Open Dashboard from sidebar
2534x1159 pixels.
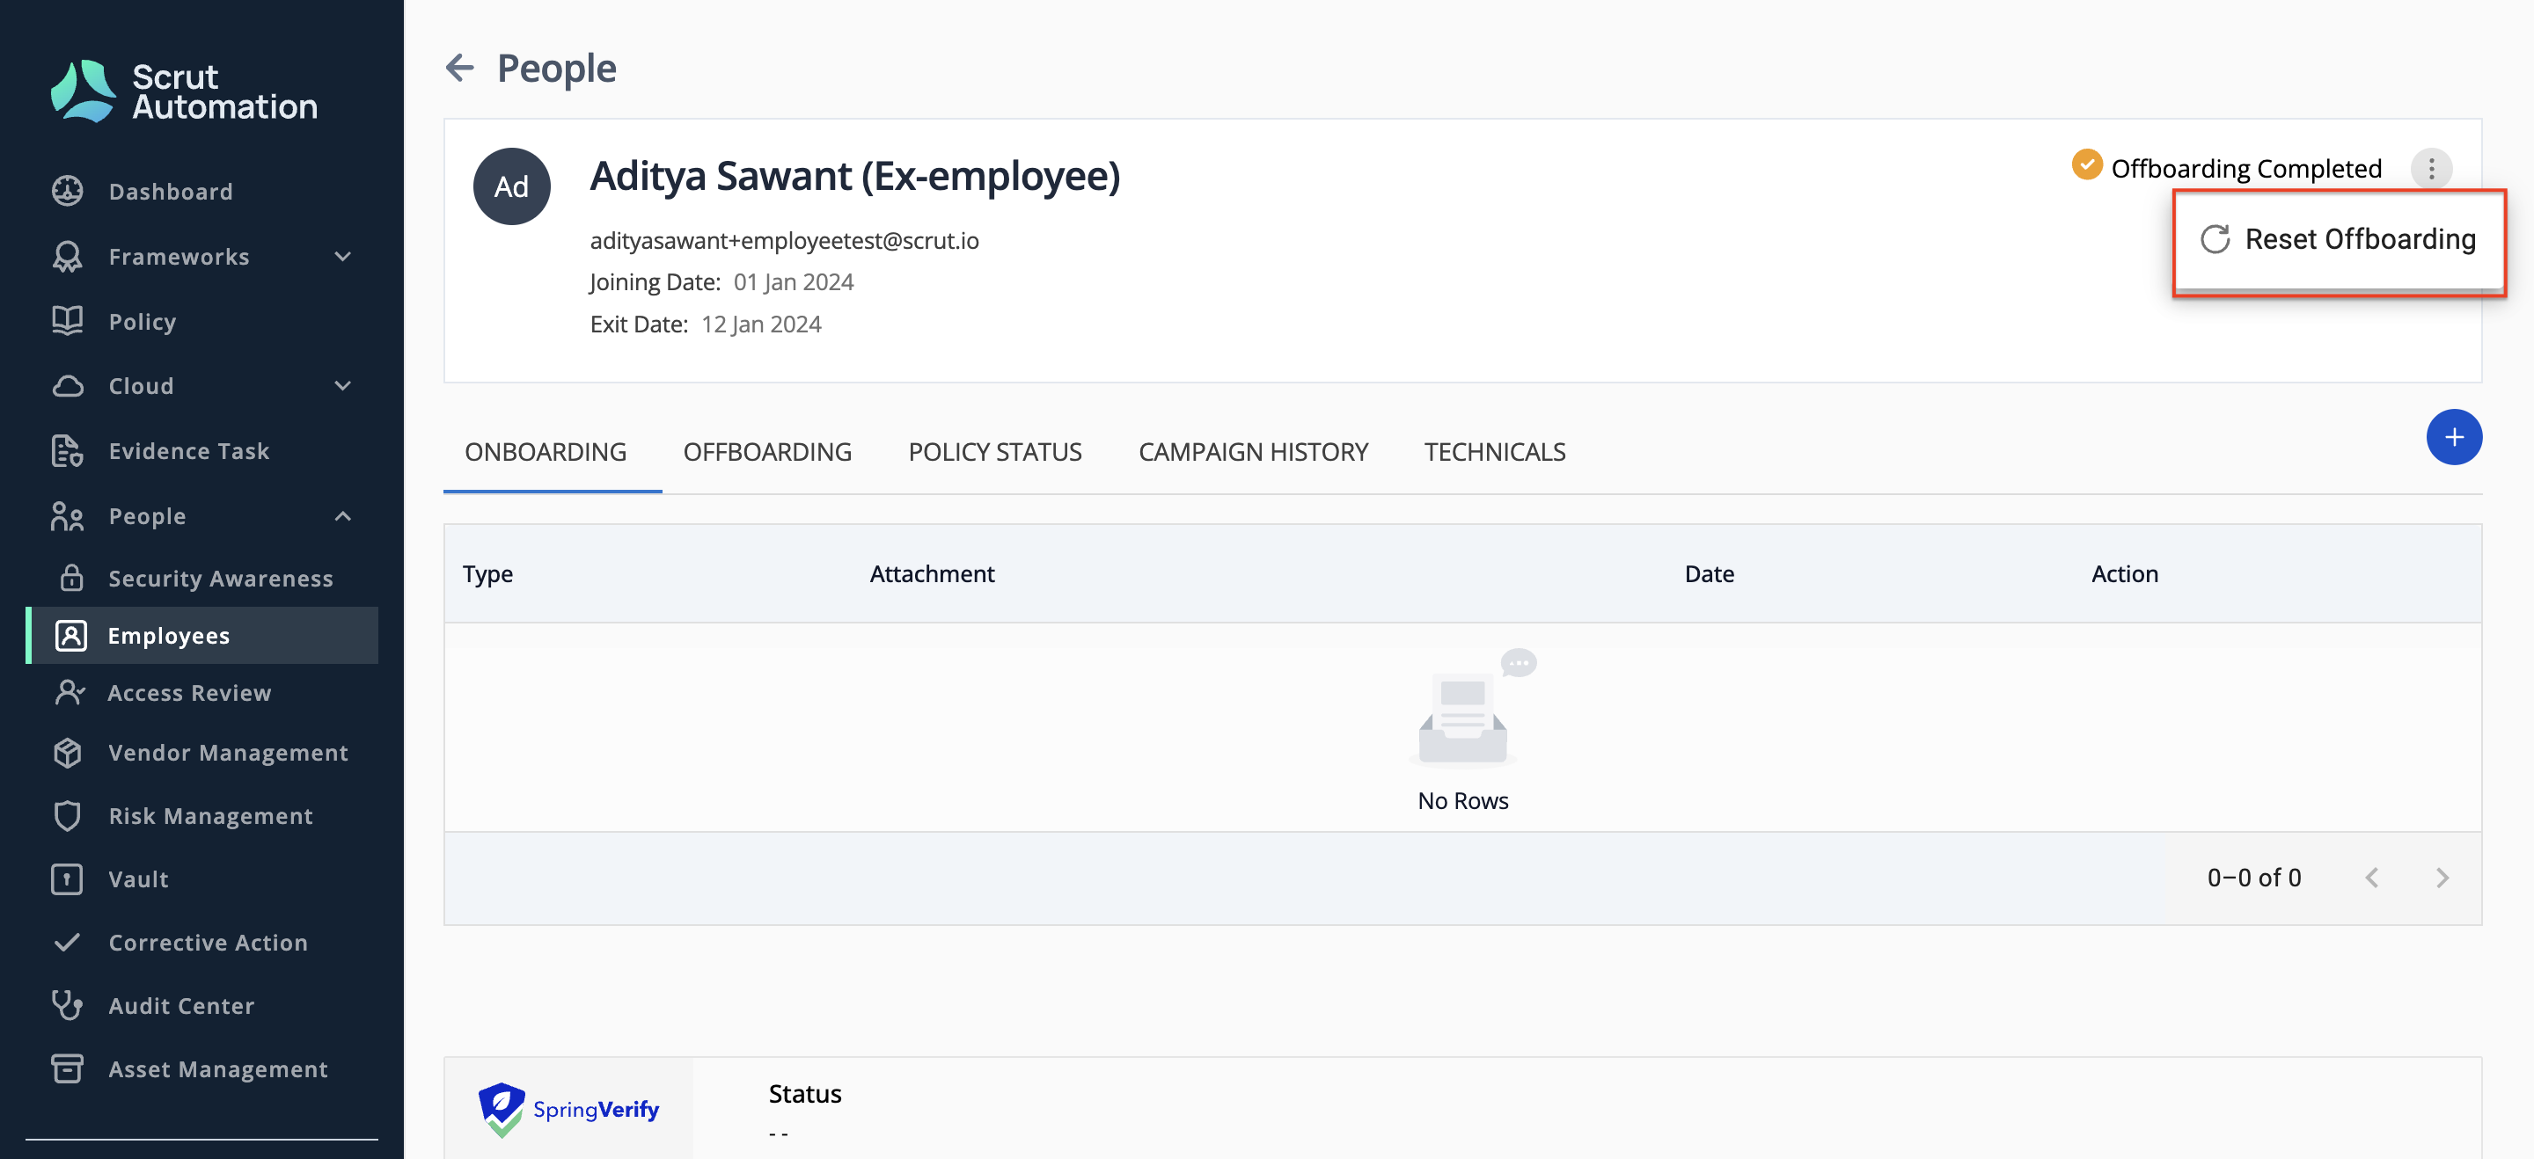point(172,191)
